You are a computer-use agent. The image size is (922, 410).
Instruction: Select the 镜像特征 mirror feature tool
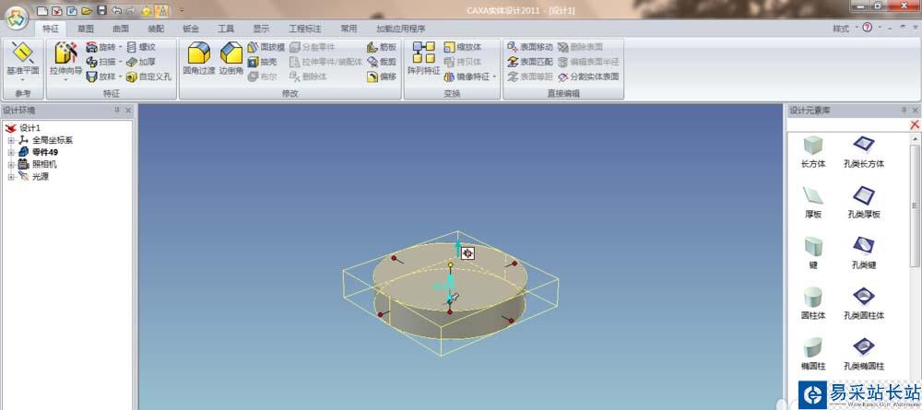[x=467, y=76]
